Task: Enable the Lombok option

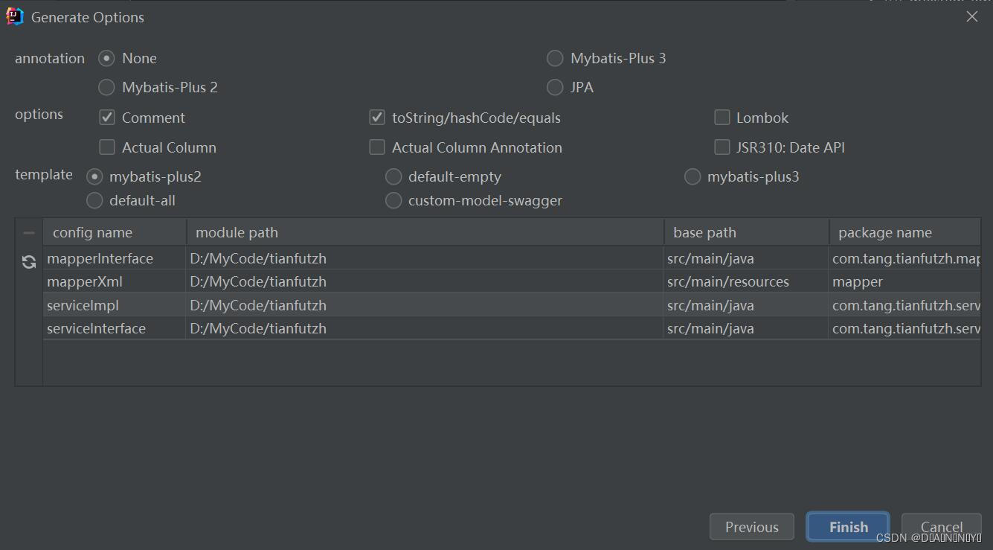Action: [x=722, y=118]
